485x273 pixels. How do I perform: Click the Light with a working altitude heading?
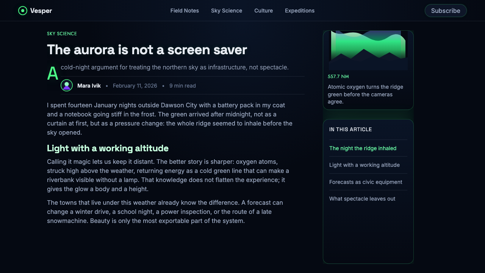[108, 148]
